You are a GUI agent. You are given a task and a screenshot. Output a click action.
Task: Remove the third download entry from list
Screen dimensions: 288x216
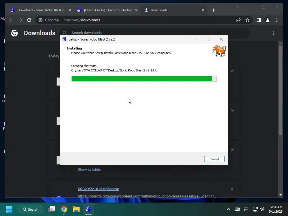coord(232,150)
